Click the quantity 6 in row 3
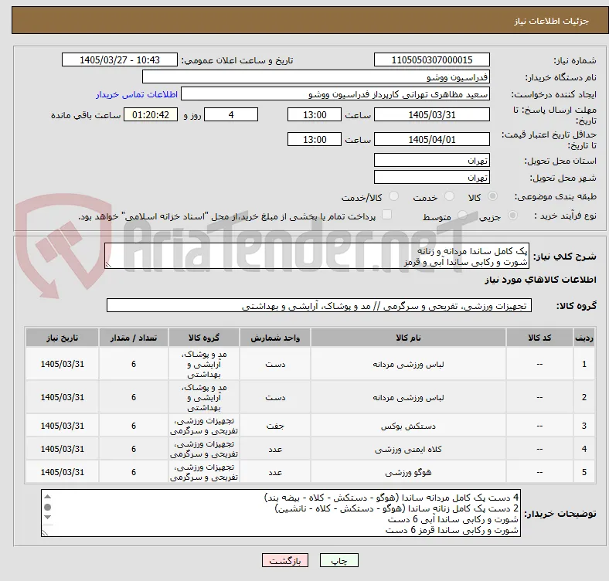 [134, 426]
